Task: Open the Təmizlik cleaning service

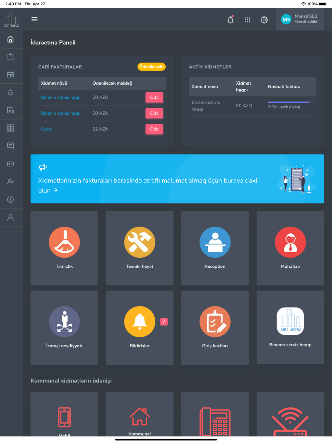Action: 64,248
